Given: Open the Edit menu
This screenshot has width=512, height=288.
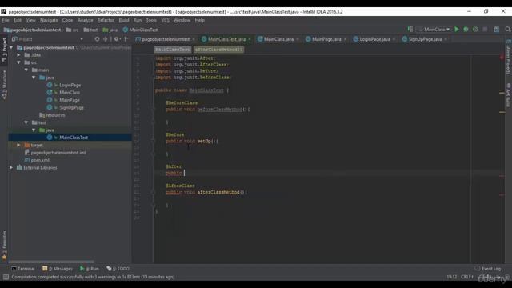Looking at the screenshot, I should point(18,20).
